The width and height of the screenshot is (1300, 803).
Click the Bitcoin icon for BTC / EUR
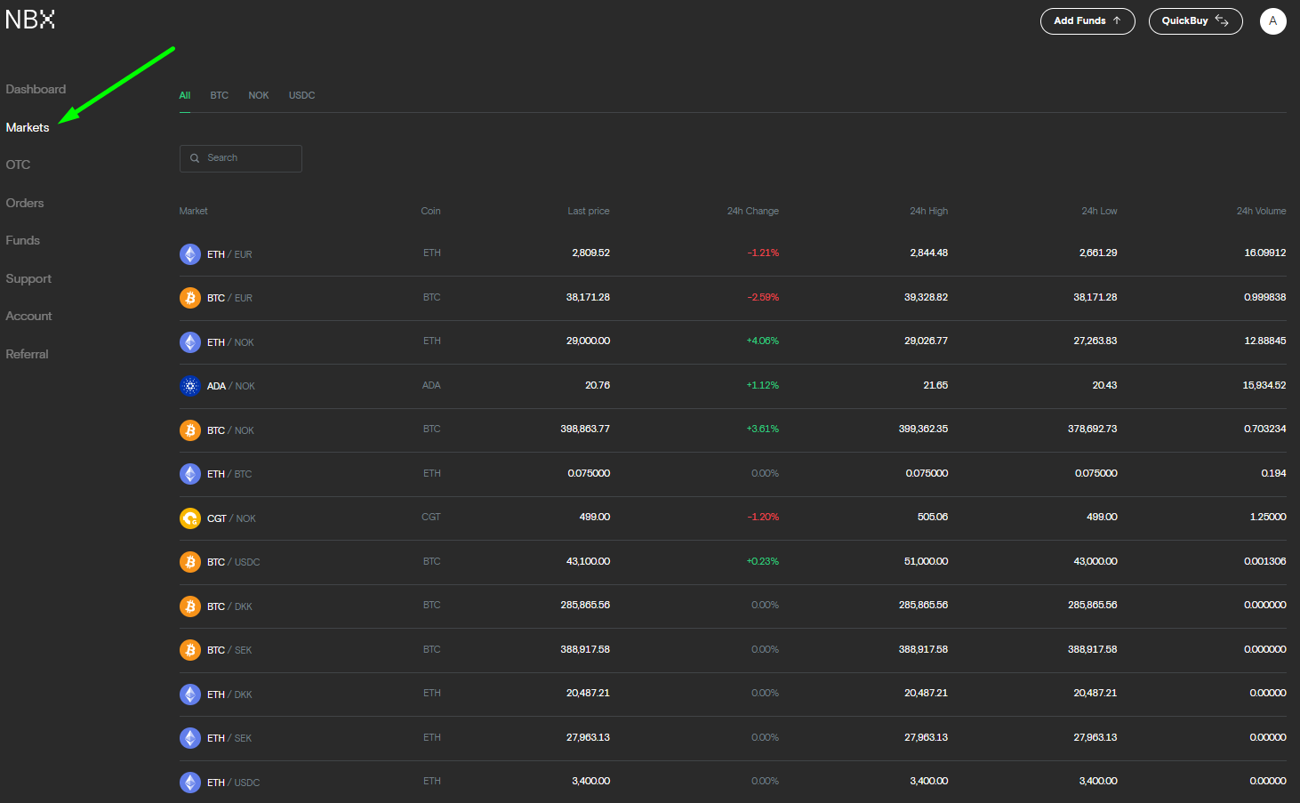pyautogui.click(x=190, y=298)
